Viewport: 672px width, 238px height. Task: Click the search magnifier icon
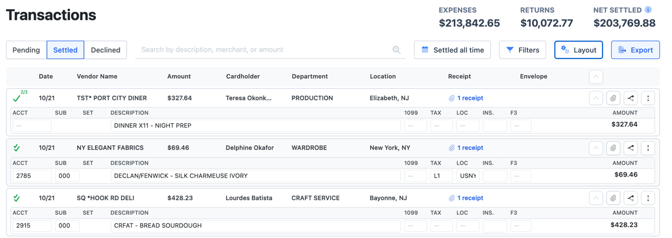397,50
